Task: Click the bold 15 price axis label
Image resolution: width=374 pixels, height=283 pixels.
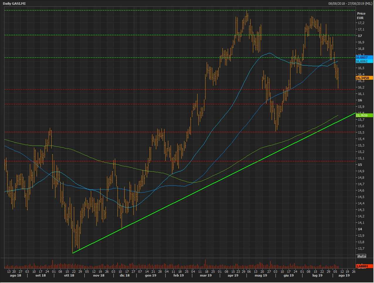Action: point(360,165)
